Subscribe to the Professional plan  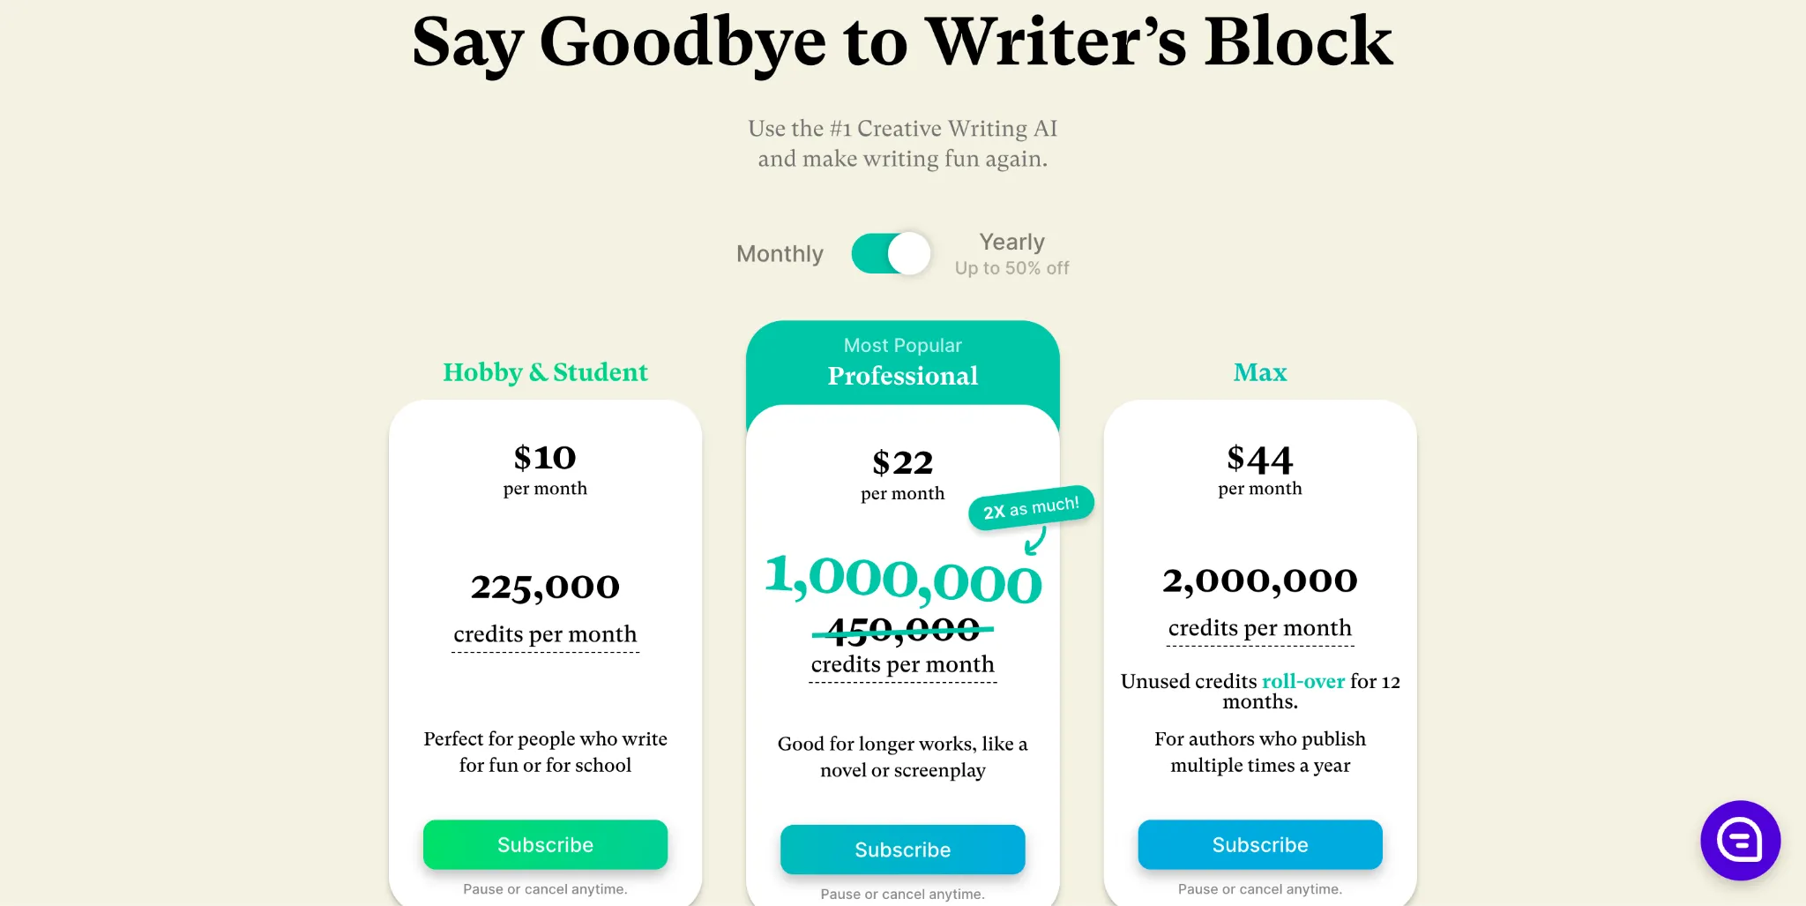coord(902,850)
